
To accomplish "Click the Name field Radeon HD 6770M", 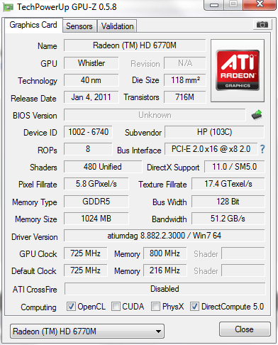I will pos(135,45).
